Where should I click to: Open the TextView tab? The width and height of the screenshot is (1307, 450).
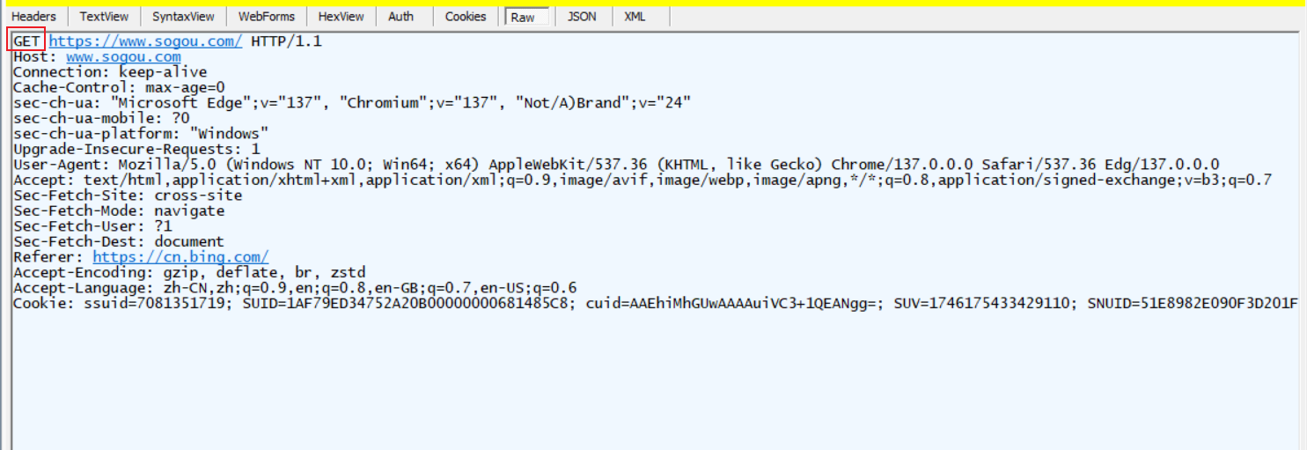pyautogui.click(x=104, y=17)
